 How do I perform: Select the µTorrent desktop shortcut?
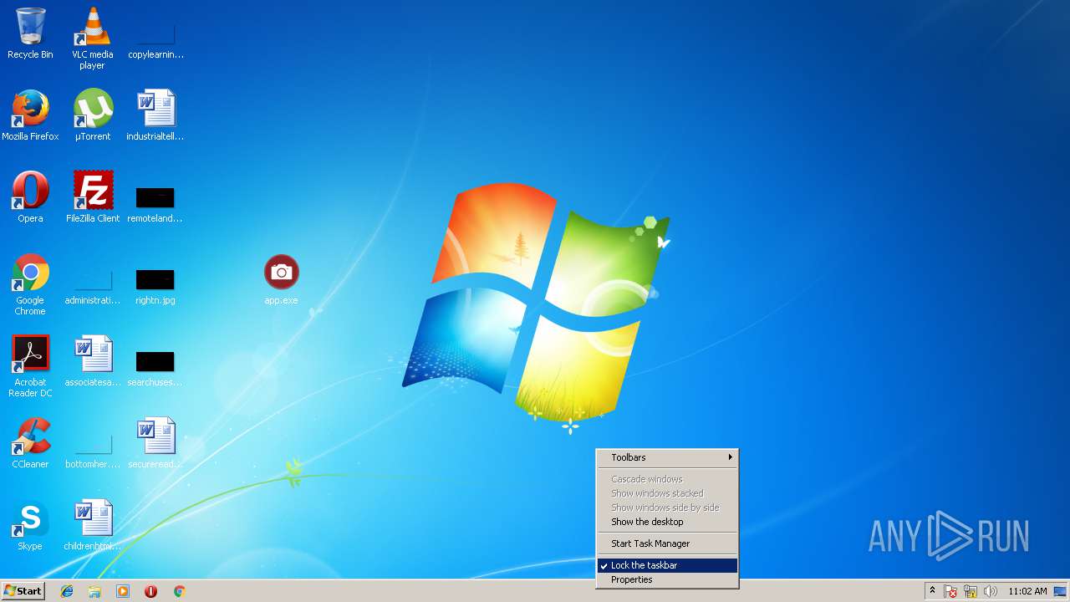click(x=93, y=115)
